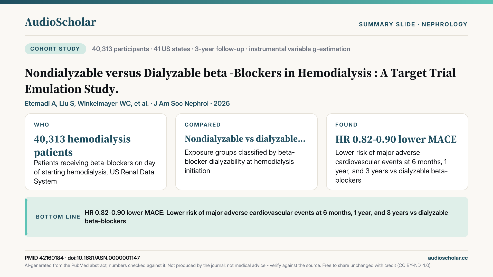Click the AudioScholar logo text
Image resolution: width=493 pixels, height=277 pixels.
[x=60, y=22]
